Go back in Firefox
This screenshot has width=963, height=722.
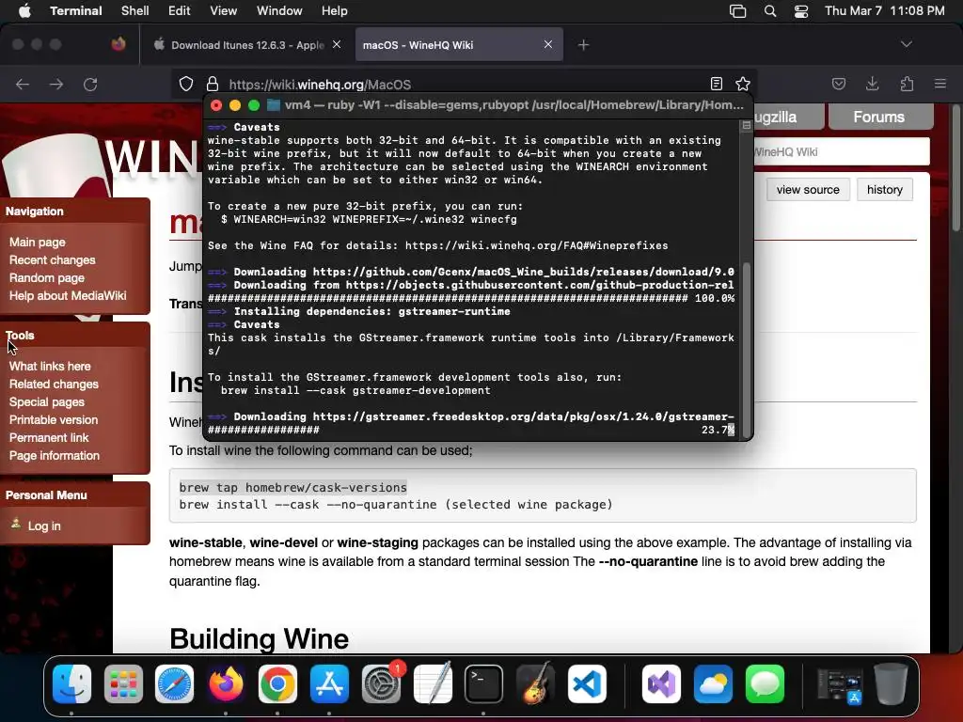tap(23, 84)
